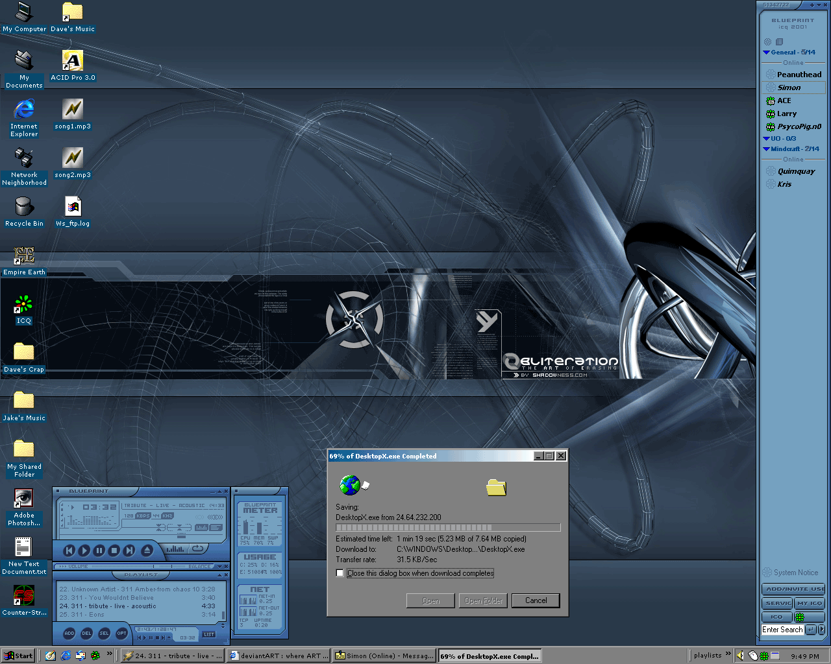This screenshot has height=664, width=831.
Task: Click the Winamp balance slider
Action: [173, 566]
